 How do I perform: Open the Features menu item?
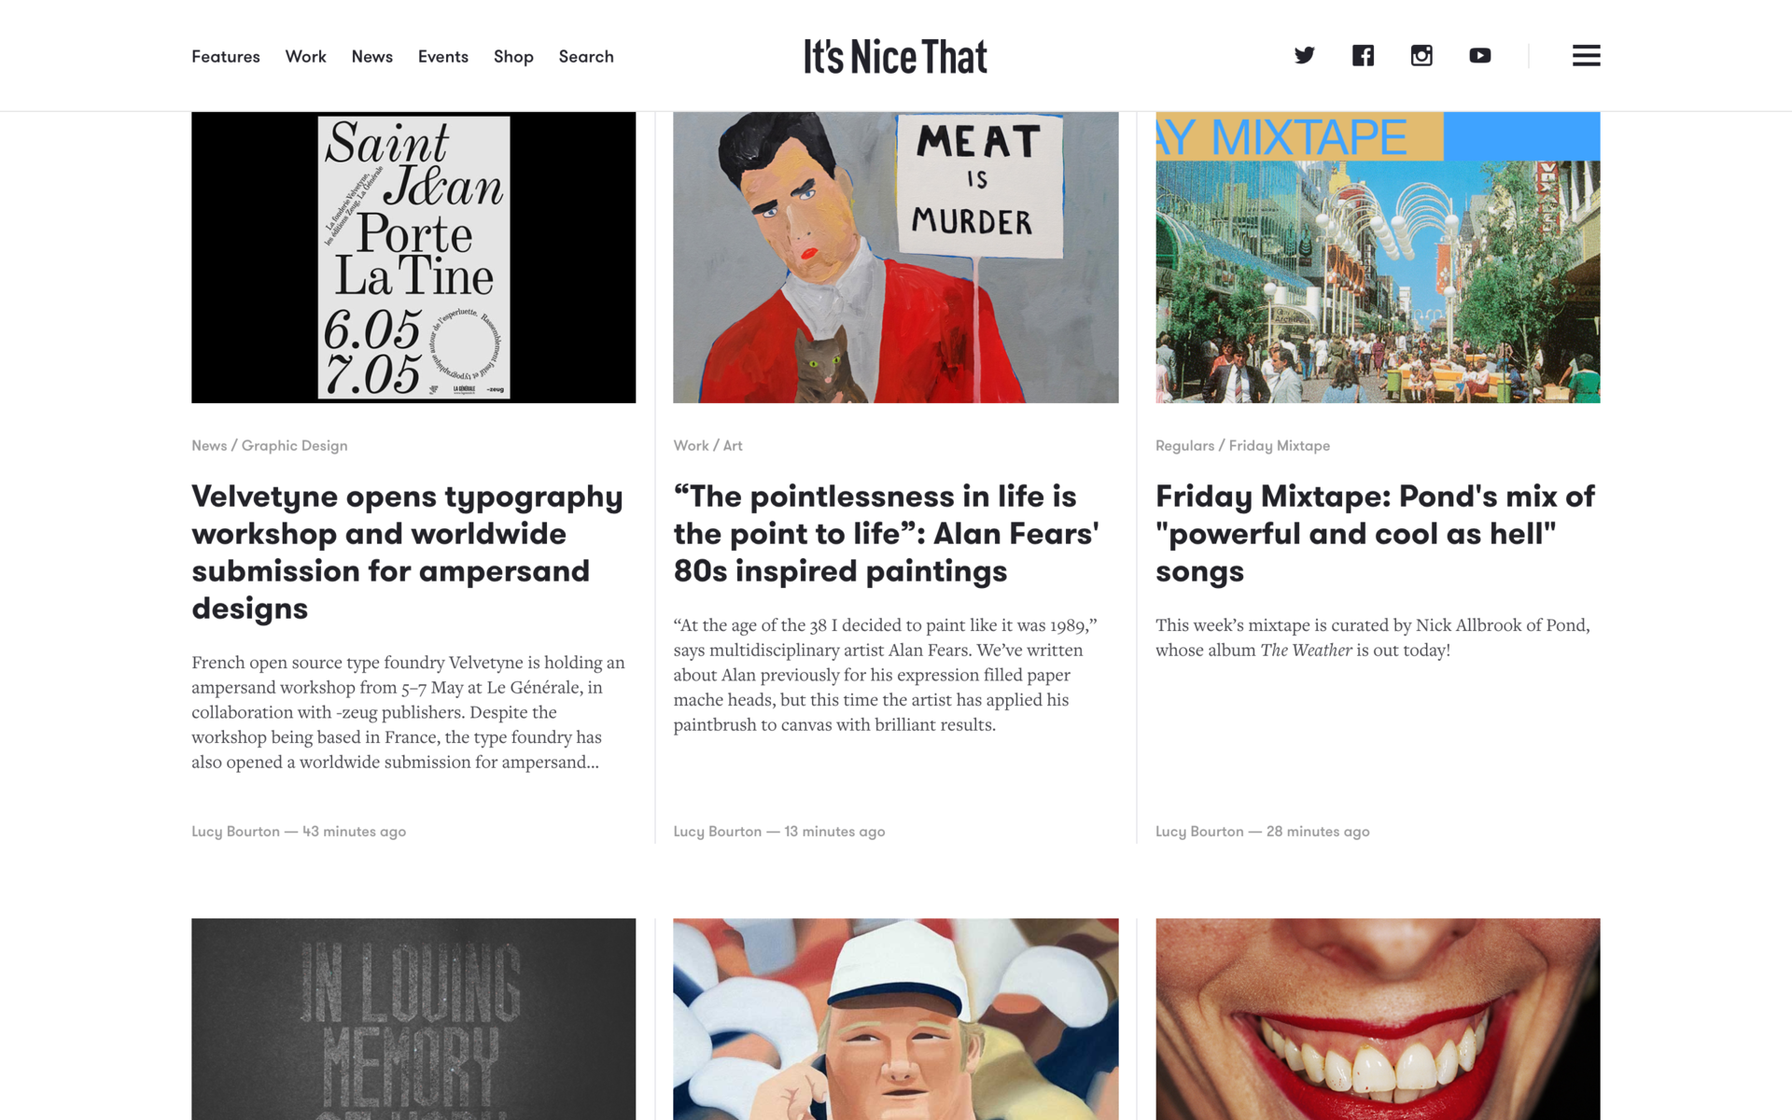[x=226, y=57]
